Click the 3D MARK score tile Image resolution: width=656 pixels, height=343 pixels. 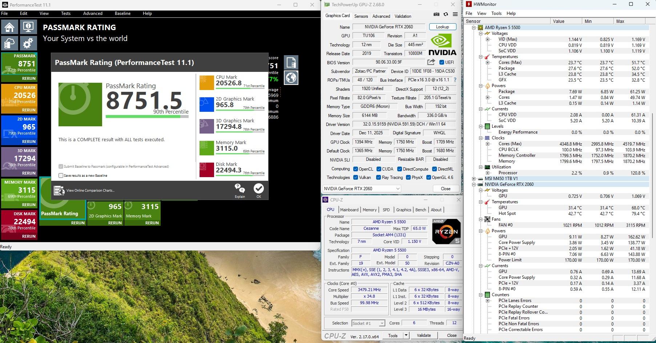point(19,162)
